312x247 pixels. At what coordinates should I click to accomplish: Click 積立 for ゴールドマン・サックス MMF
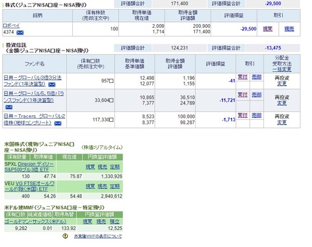(x=114, y=222)
